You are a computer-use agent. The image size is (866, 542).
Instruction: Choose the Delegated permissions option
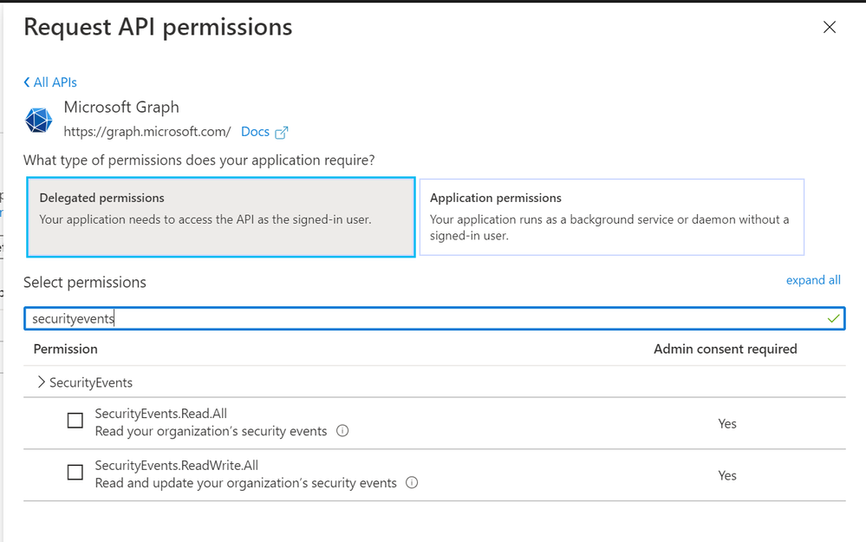[x=221, y=217]
